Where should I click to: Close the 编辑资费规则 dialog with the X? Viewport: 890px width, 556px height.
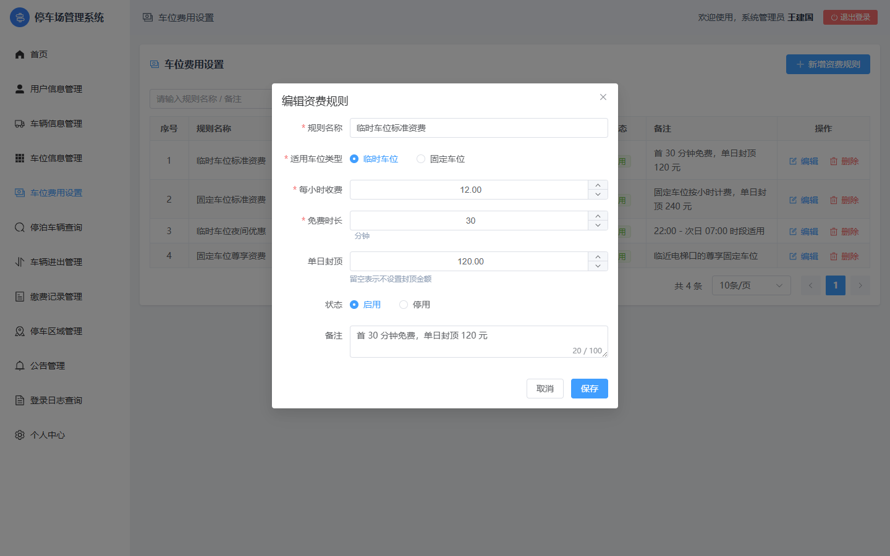click(603, 97)
